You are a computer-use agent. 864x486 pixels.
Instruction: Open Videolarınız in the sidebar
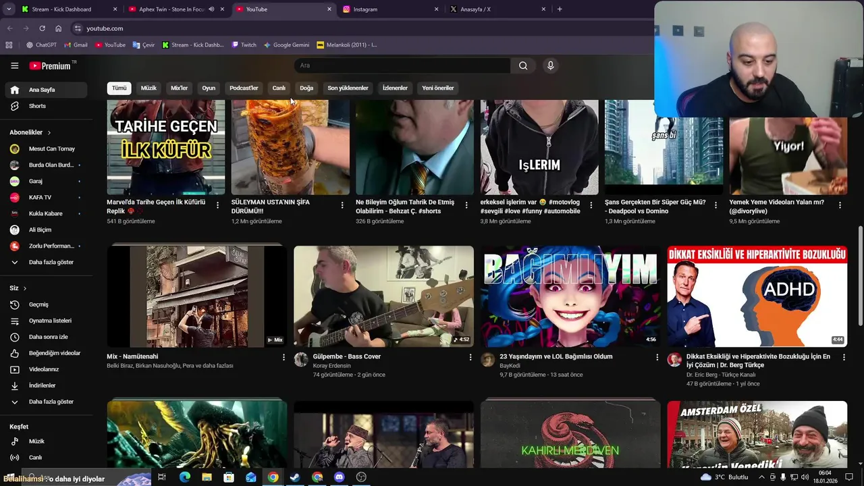(x=46, y=369)
